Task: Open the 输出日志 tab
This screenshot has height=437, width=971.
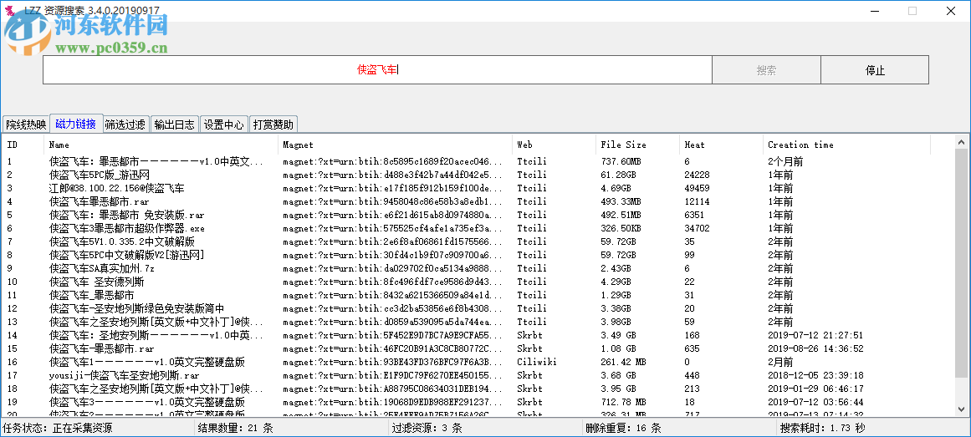Action: click(x=175, y=124)
